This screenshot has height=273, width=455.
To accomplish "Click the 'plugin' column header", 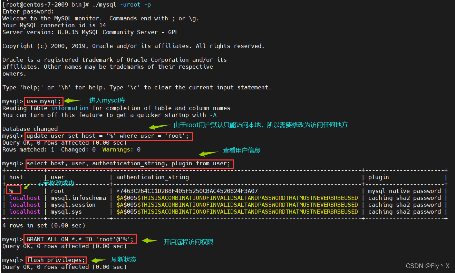I will pyautogui.click(x=379, y=177).
